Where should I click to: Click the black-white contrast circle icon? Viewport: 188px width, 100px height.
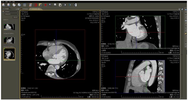click(65, 5)
